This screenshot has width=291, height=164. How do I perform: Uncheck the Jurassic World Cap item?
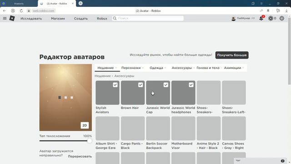click(x=166, y=85)
